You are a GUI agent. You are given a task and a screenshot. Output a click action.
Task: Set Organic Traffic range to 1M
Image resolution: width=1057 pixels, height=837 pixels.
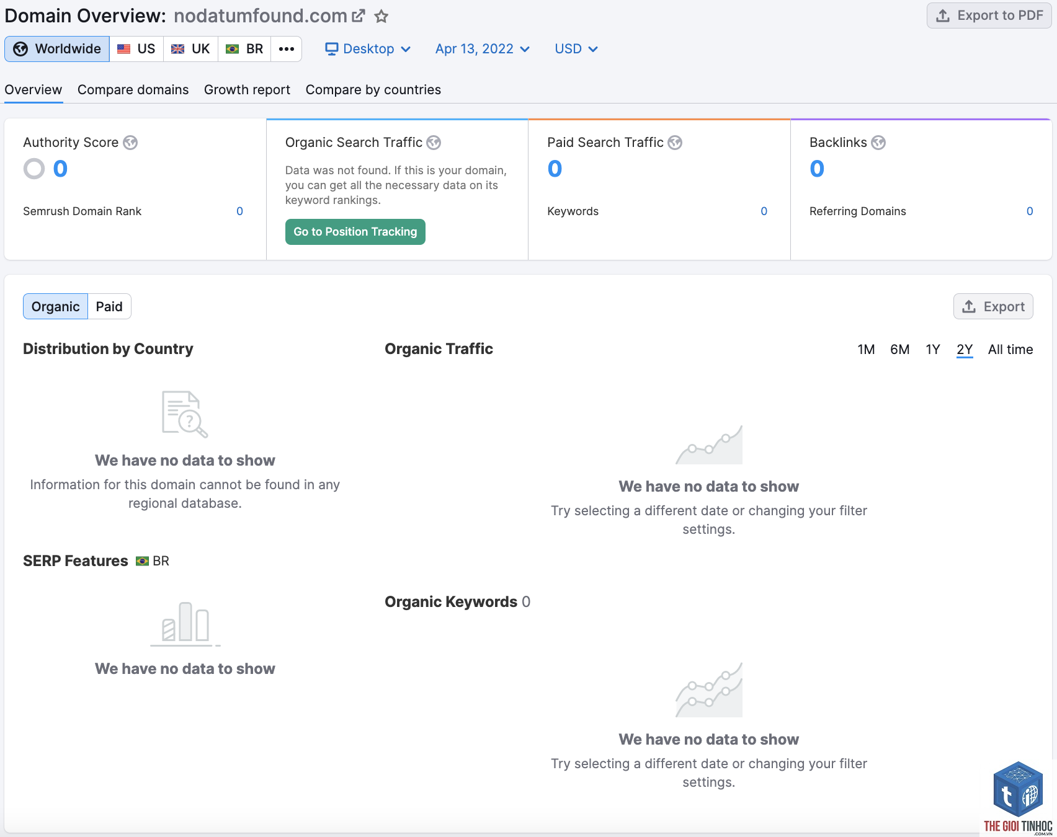pyautogui.click(x=867, y=350)
